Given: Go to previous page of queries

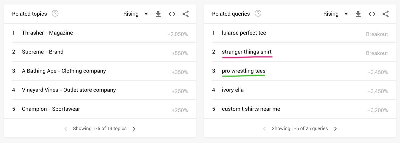Looking at the screenshot, I should (x=264, y=129).
